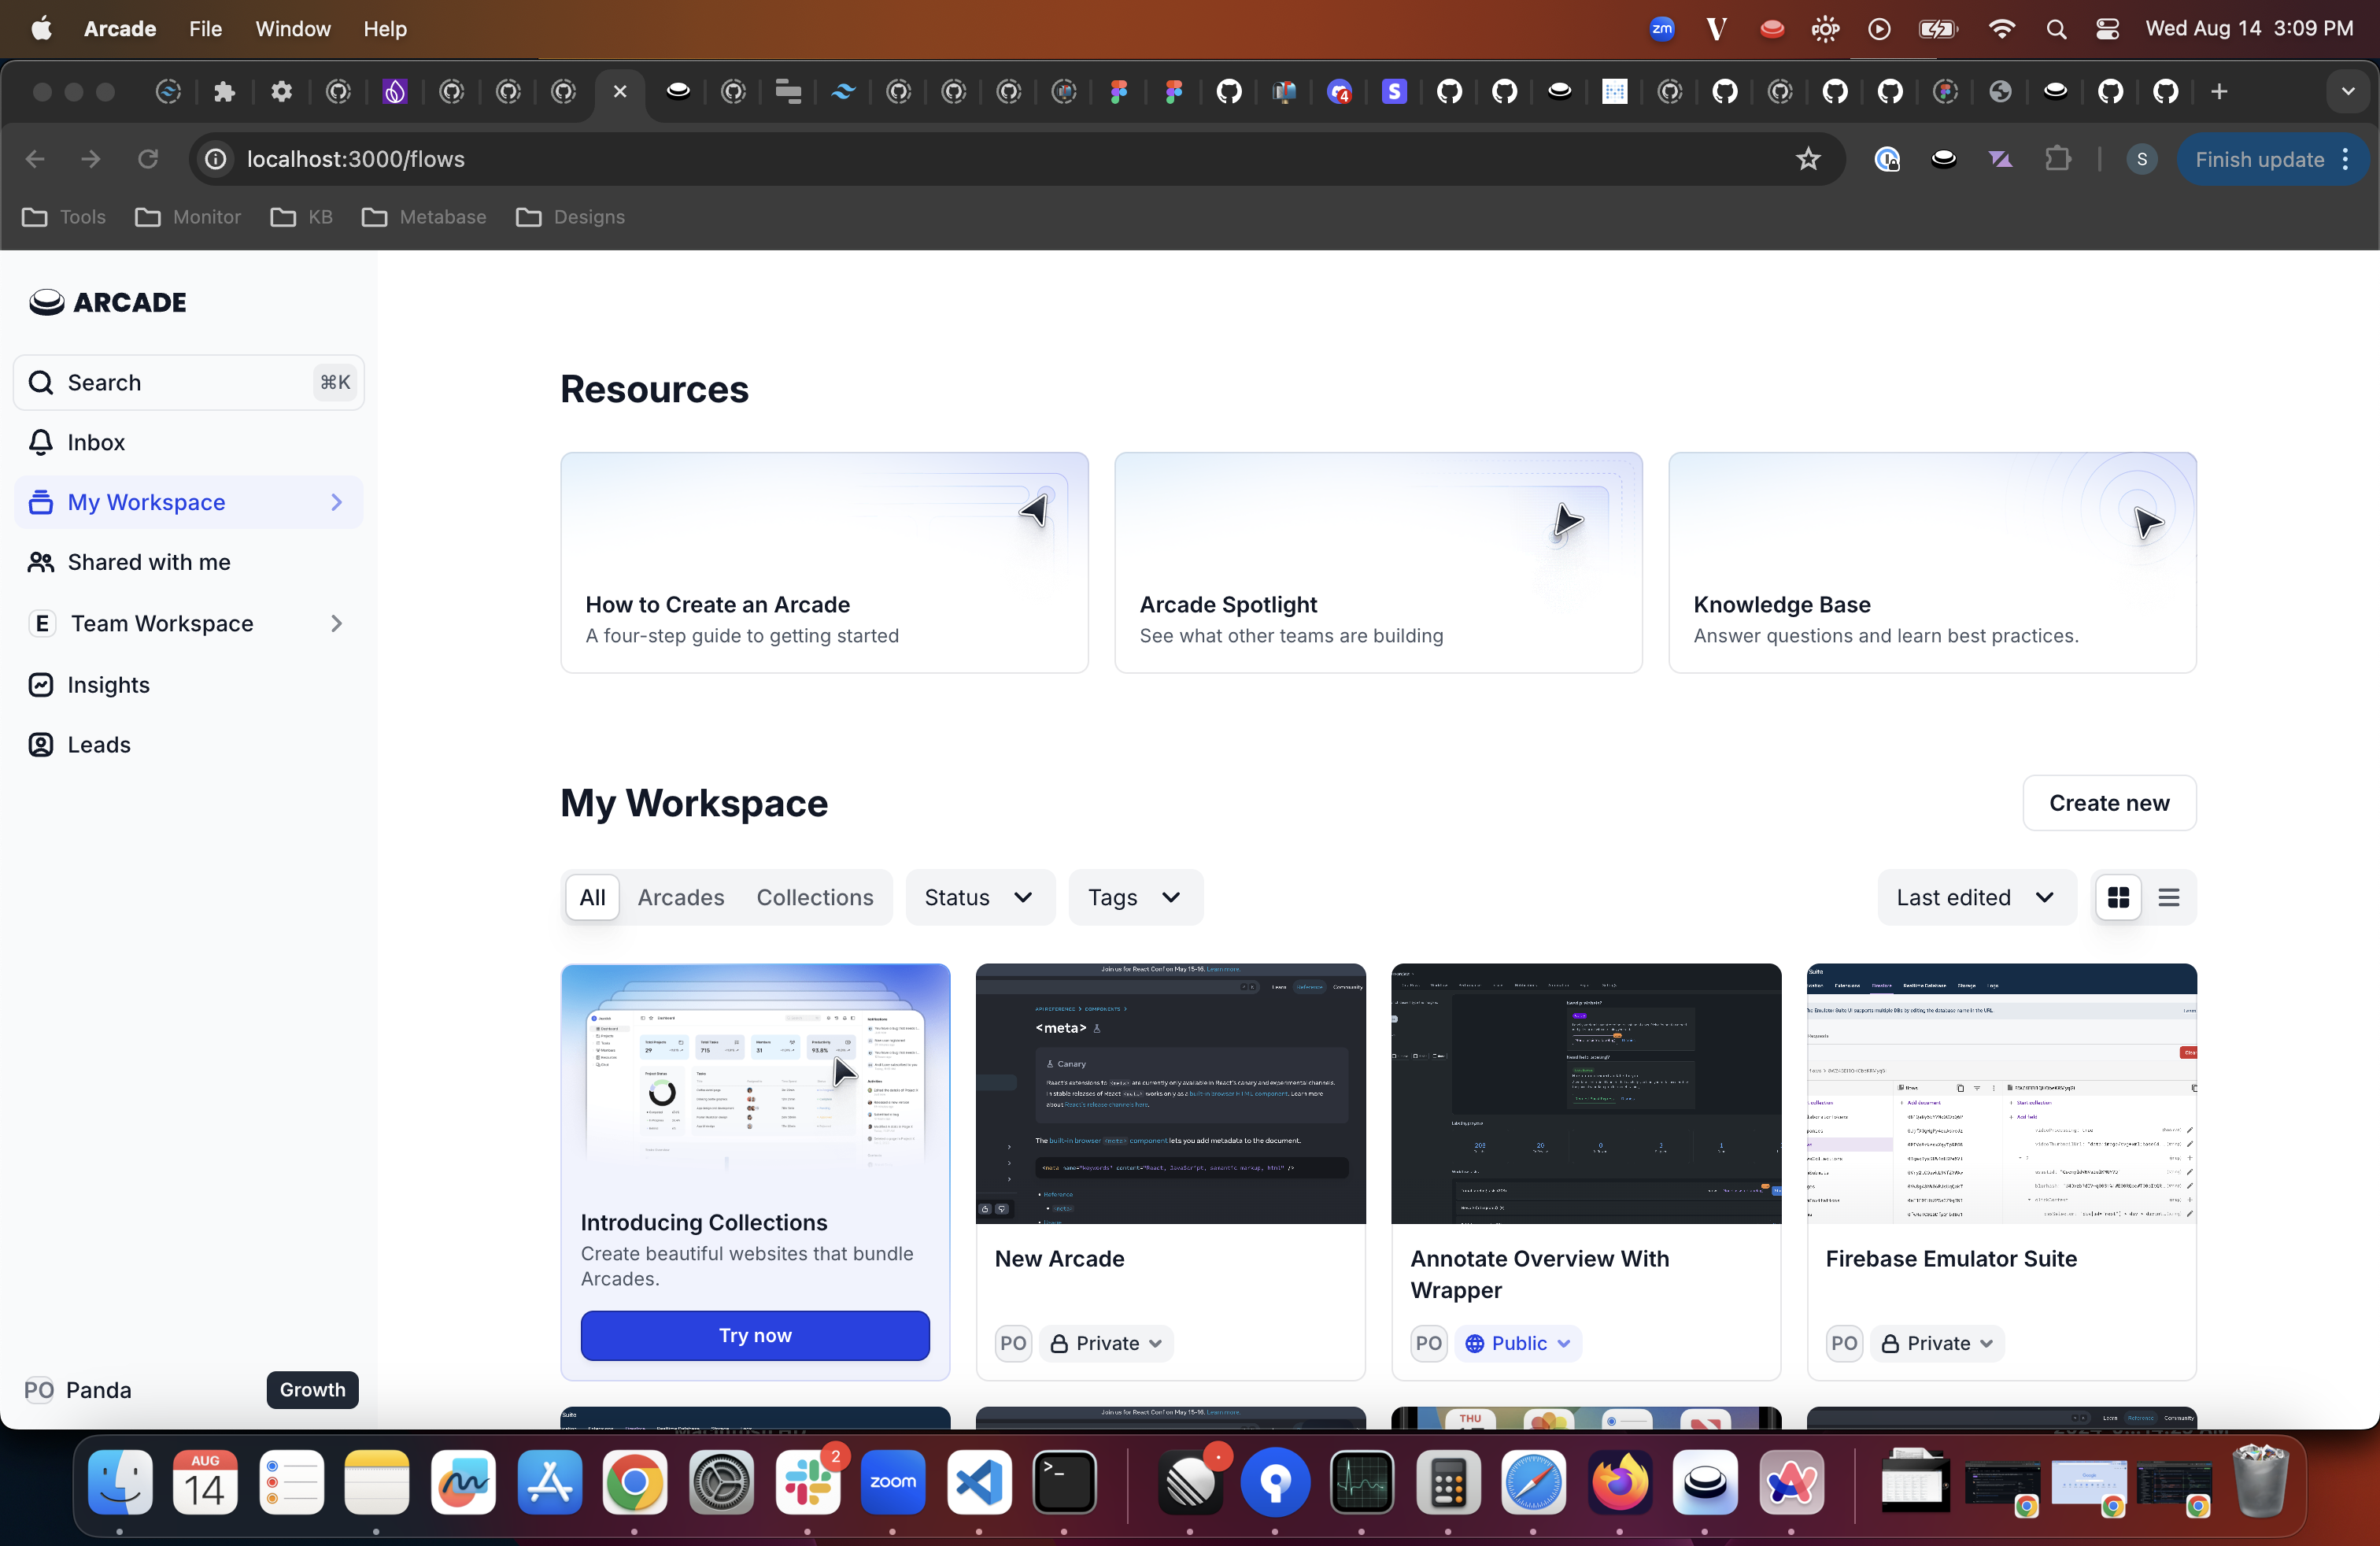Open Annotate Overview With Wrapper thumbnail

tap(1586, 1093)
